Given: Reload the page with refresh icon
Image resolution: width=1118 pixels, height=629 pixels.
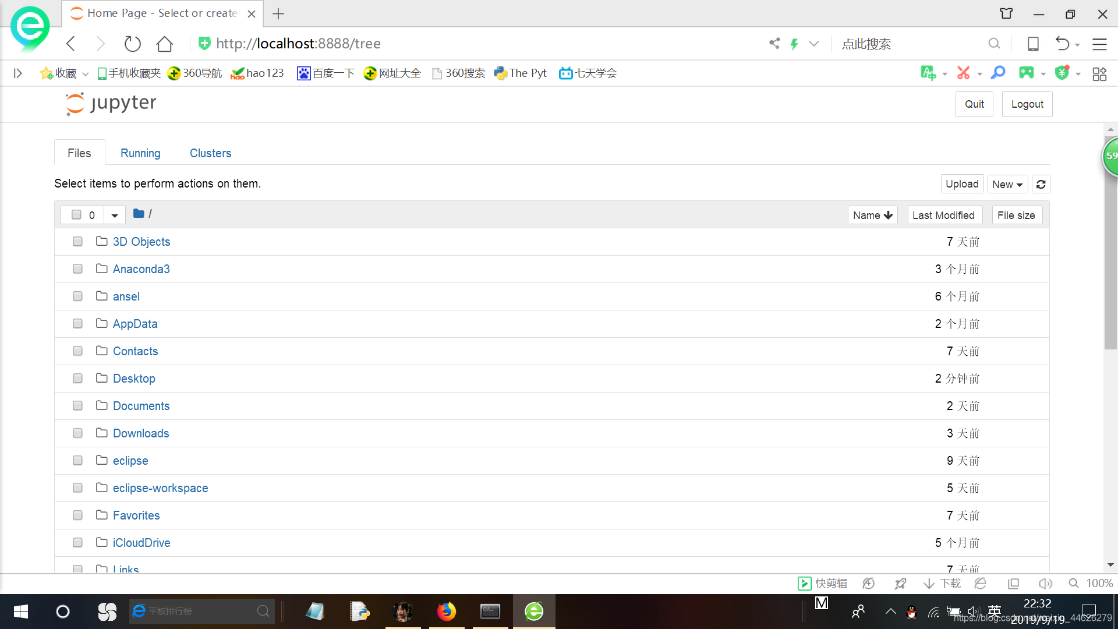Looking at the screenshot, I should 133,44.
